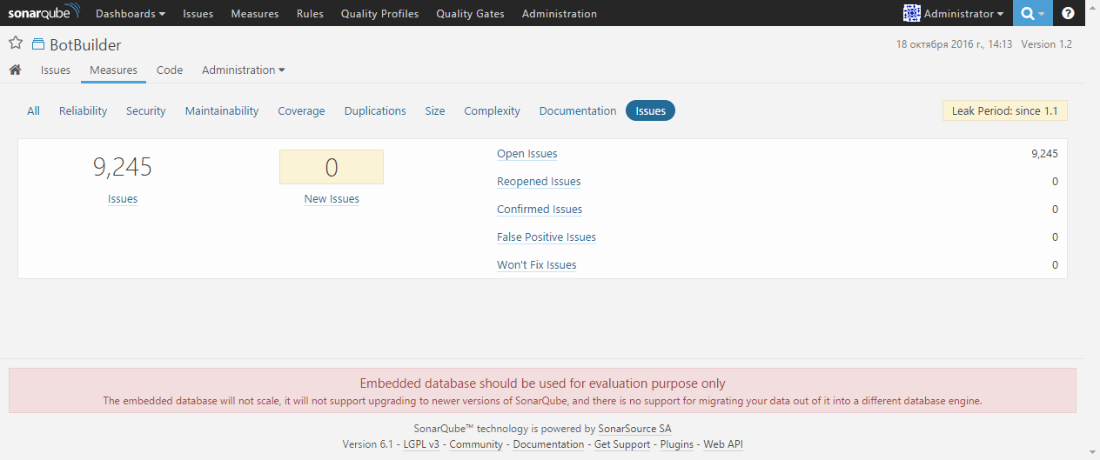Click the Administrator avatar image
The width and height of the screenshot is (1100, 460).
(x=912, y=13)
